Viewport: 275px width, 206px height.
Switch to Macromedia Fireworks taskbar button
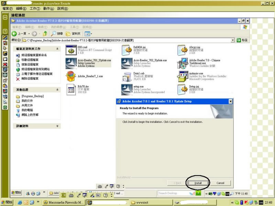(x=64, y=202)
